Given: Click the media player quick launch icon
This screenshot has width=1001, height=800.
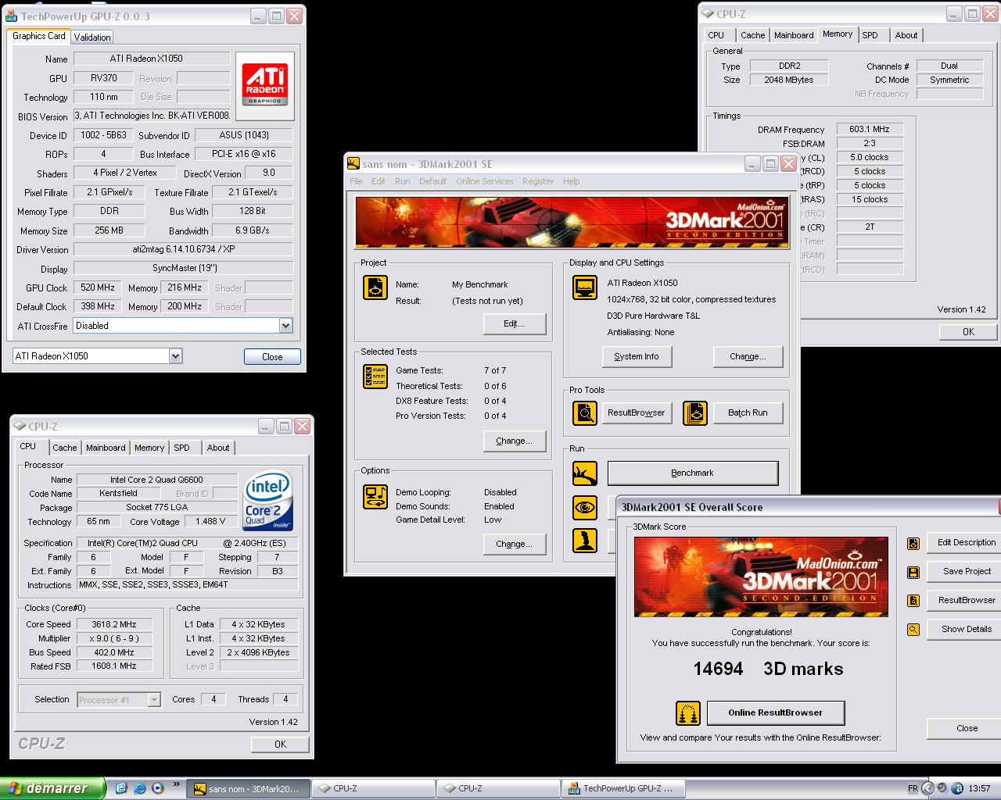Looking at the screenshot, I should point(158,788).
